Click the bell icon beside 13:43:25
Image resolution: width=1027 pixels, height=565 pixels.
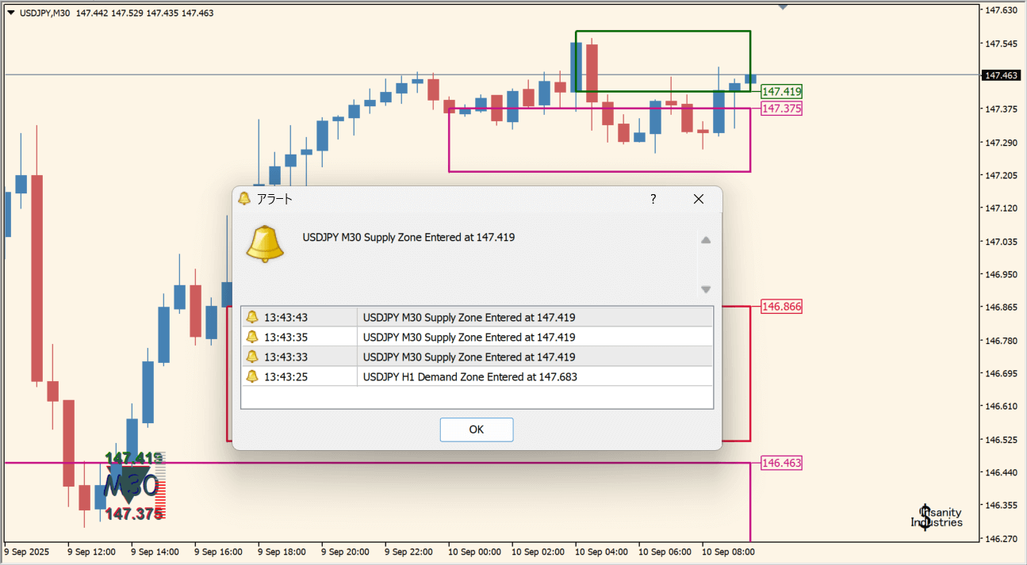252,376
